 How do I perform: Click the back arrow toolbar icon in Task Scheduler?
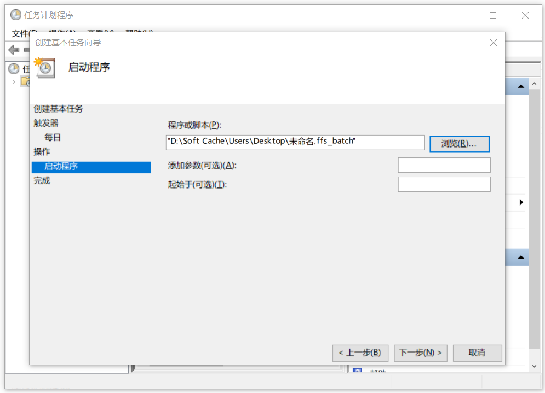tap(14, 50)
